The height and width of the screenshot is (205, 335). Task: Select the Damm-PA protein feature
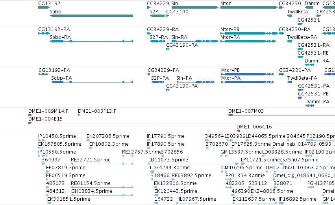310,106
